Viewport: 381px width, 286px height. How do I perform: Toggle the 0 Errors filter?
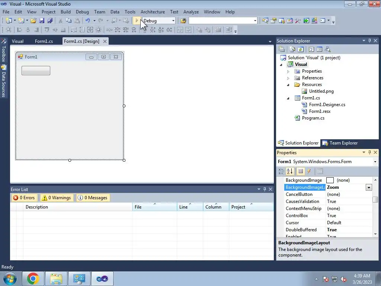24,198
